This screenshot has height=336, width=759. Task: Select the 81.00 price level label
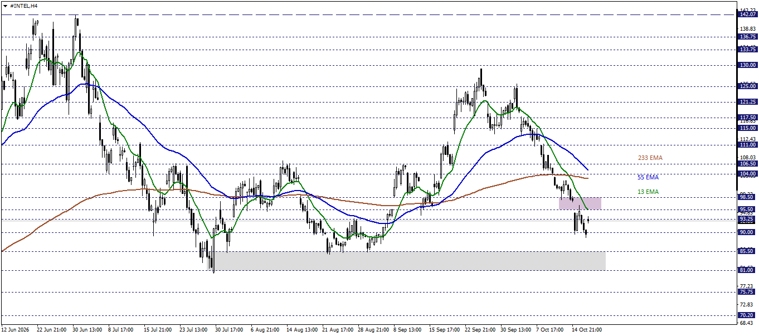(747, 270)
